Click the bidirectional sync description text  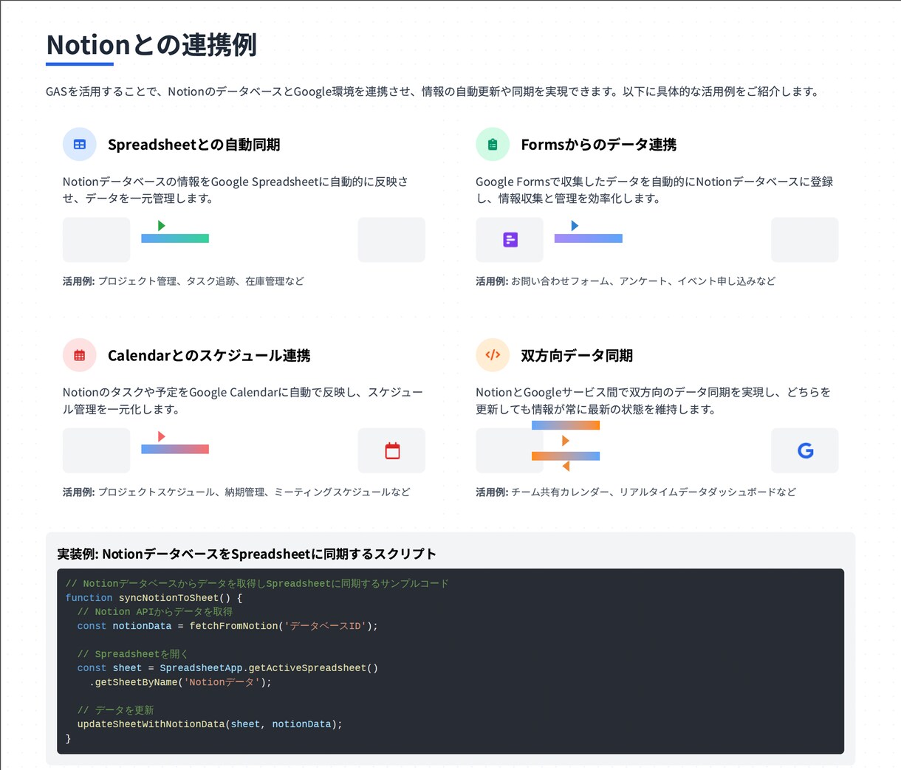pos(653,401)
